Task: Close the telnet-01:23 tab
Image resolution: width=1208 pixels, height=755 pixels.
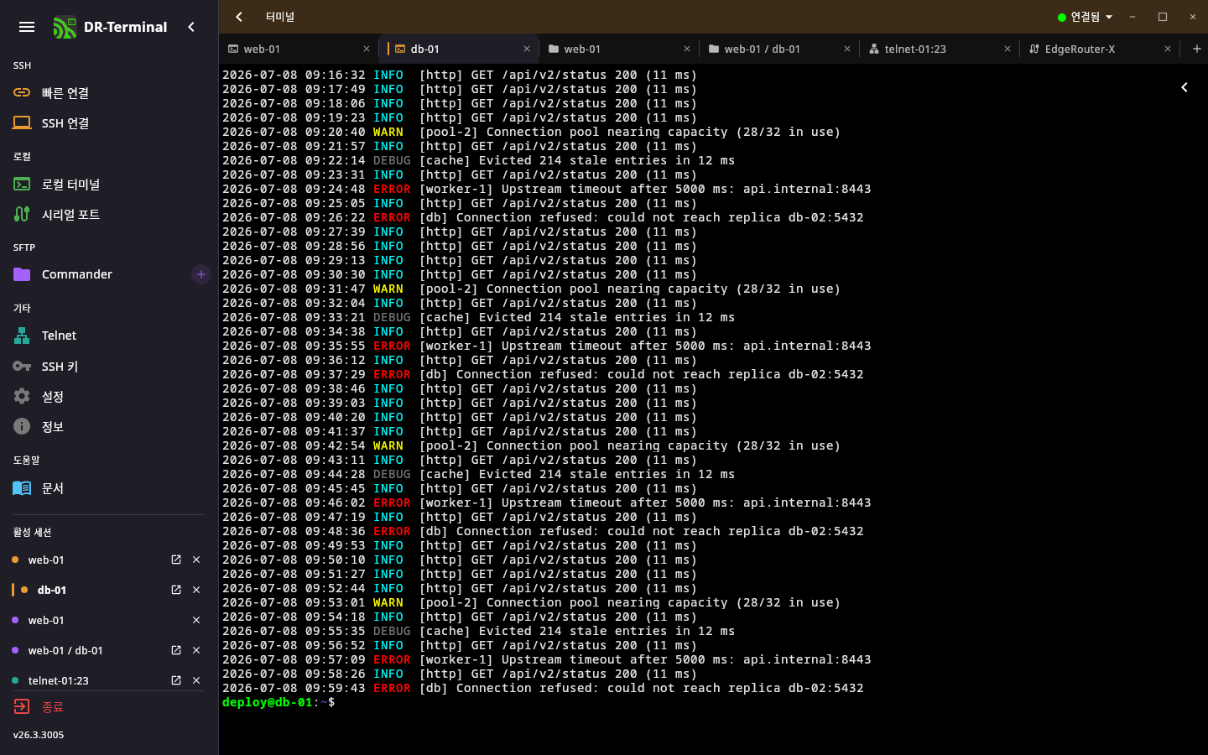Action: coord(1008,49)
